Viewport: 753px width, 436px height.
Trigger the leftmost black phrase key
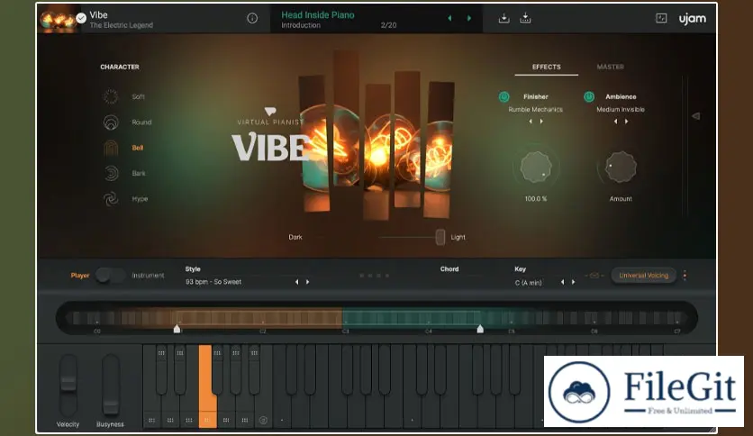coord(161,369)
